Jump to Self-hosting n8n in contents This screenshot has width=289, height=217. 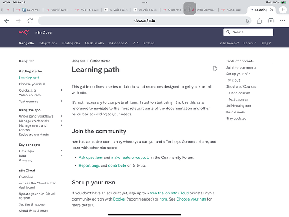[239, 105]
